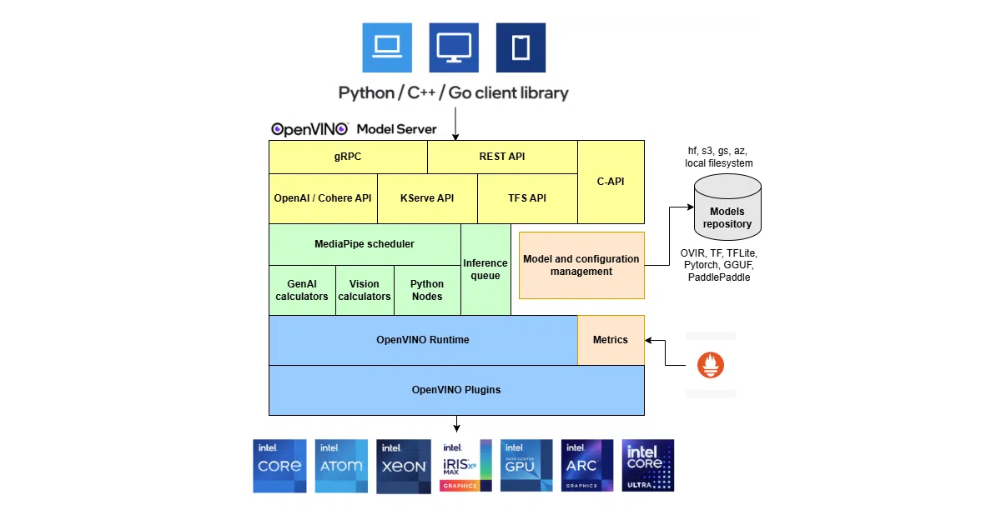The width and height of the screenshot is (1001, 525).
Task: Select the OpenAI / Cohere API box
Action: [x=323, y=198]
